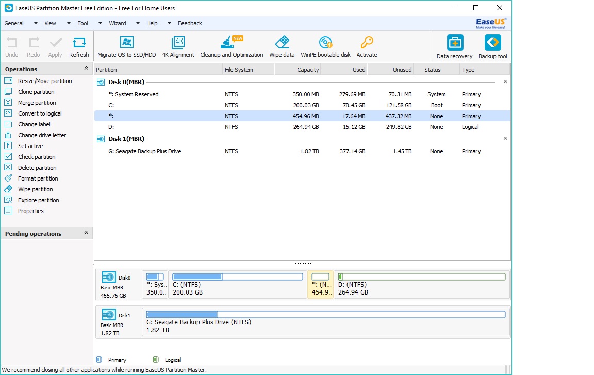
Task: Open Migrate OS to SSD/HDD
Action: click(x=126, y=47)
